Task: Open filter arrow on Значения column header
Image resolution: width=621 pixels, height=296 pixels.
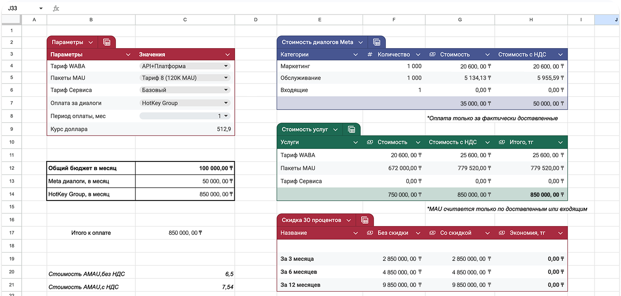Action: 228,54
